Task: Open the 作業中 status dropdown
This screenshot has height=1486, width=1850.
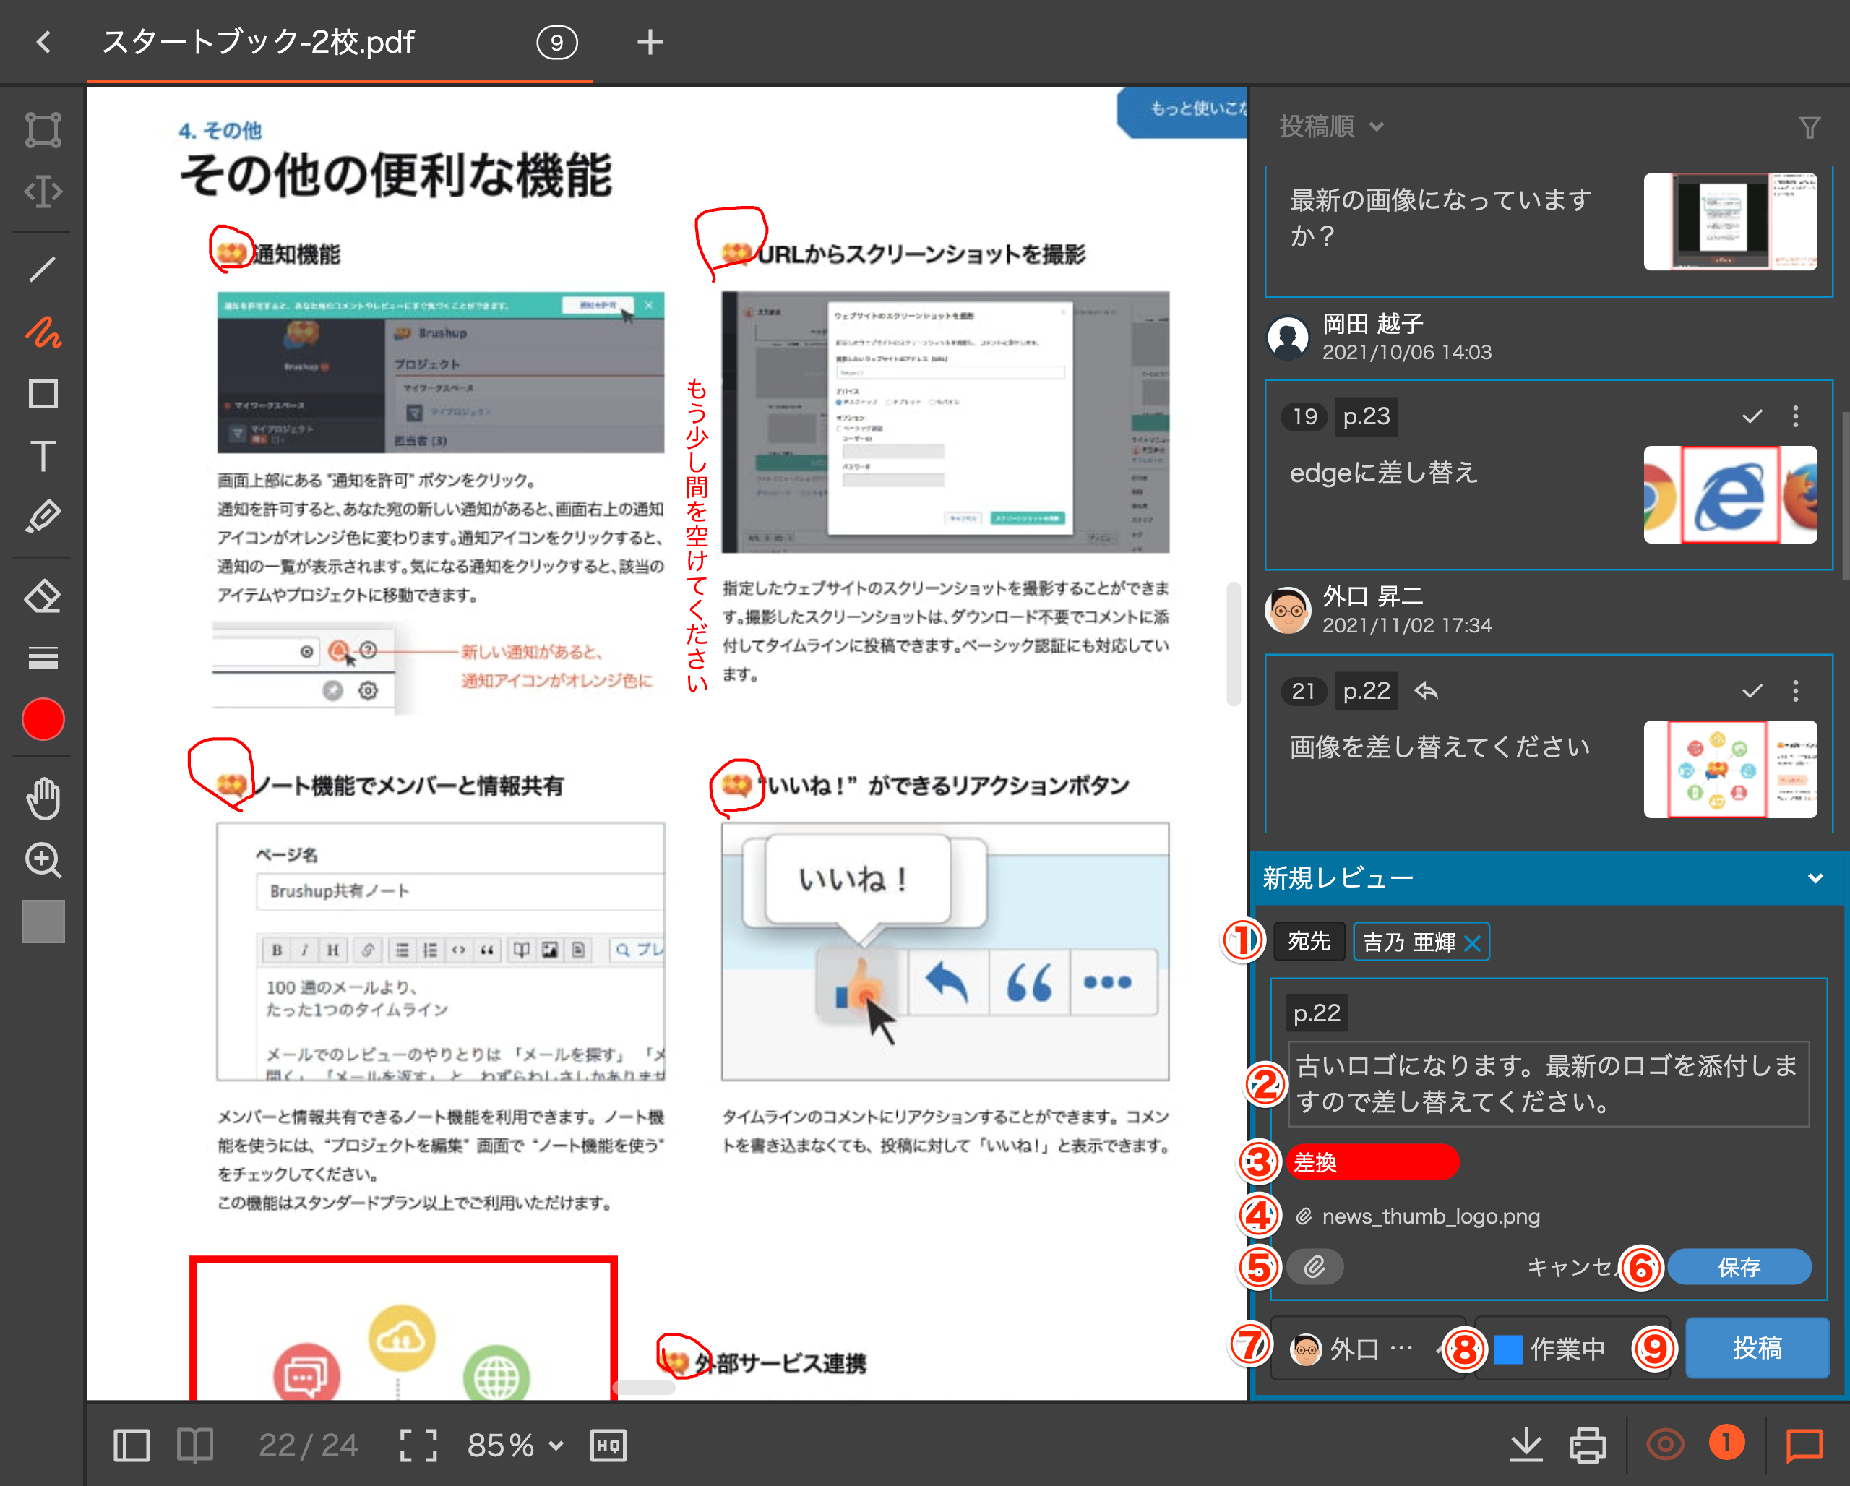Action: [1571, 1349]
